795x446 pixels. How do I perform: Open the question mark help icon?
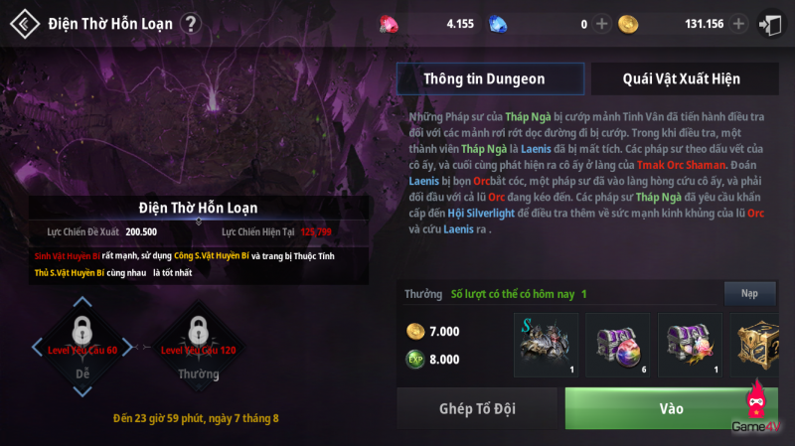pos(191,24)
